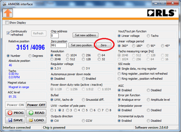Click Set new address button
181x132 pixels.
[85, 35]
